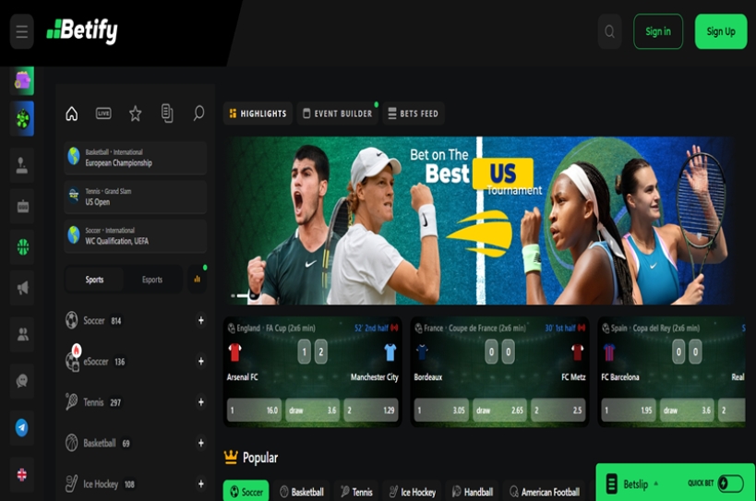This screenshot has height=501, width=756.
Task: Open the hamburger menu
Action: [22, 31]
